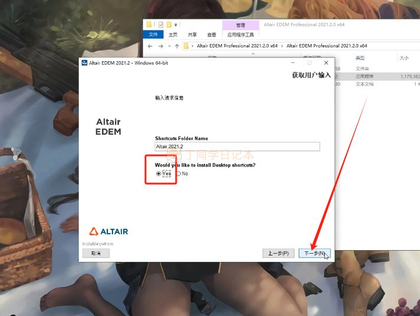The height and width of the screenshot is (316, 420).
Task: Open recent locations dropdown in Explorer
Action: tap(169, 46)
